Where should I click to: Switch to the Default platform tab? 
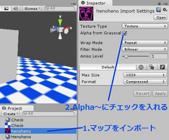pyautogui.click(x=108, y=67)
